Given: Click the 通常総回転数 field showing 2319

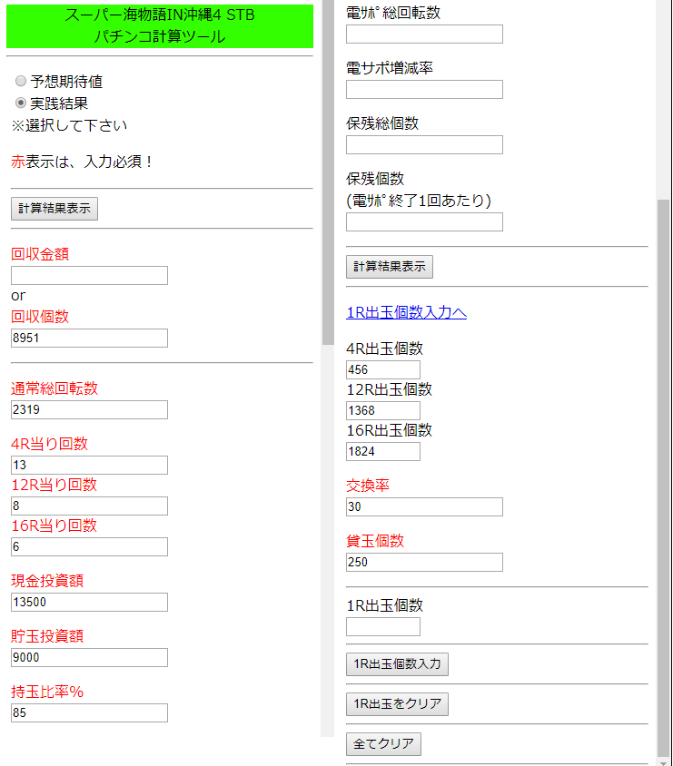Looking at the screenshot, I should click(89, 410).
